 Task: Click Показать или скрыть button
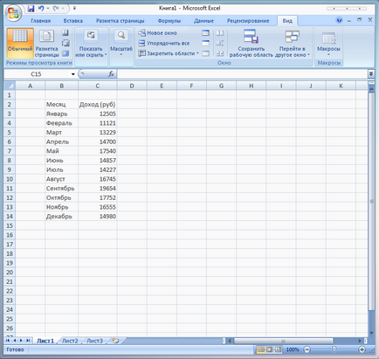[x=91, y=43]
